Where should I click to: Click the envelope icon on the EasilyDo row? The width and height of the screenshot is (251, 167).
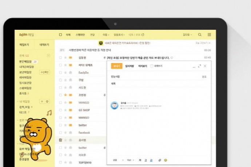[71, 73]
